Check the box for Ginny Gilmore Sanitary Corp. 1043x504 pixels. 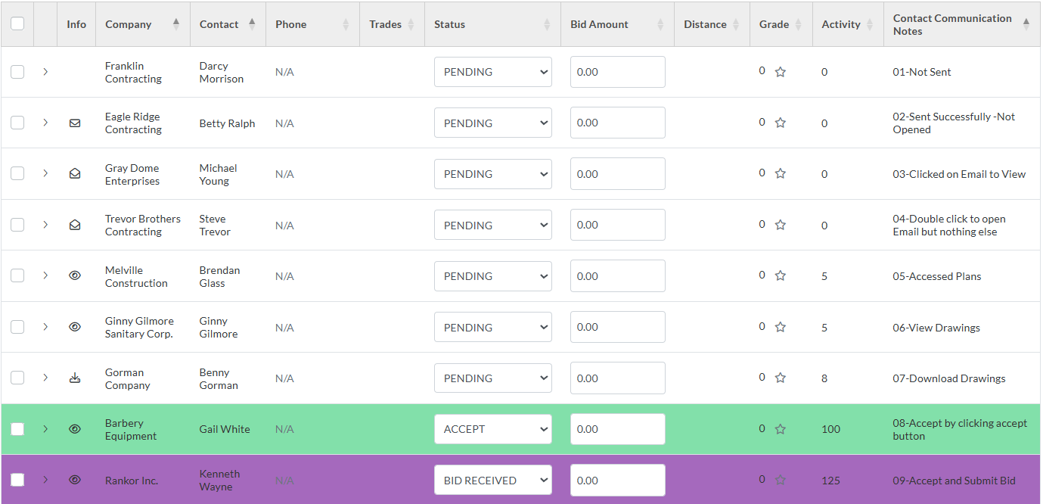pos(17,327)
